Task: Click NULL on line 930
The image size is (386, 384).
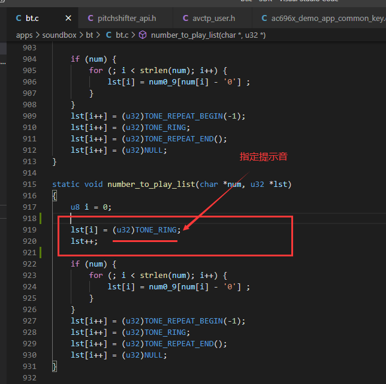Action: [x=153, y=355]
